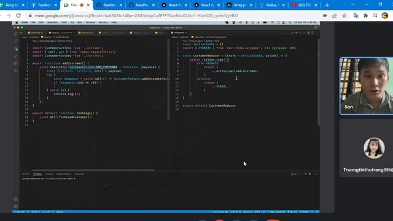393x221 pixels.
Task: Open Extensions in VS Code activity bar
Action: [x=15, y=63]
